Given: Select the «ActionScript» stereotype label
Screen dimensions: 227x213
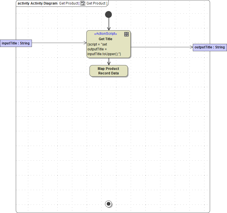Looking at the screenshot, I should click(105, 34).
